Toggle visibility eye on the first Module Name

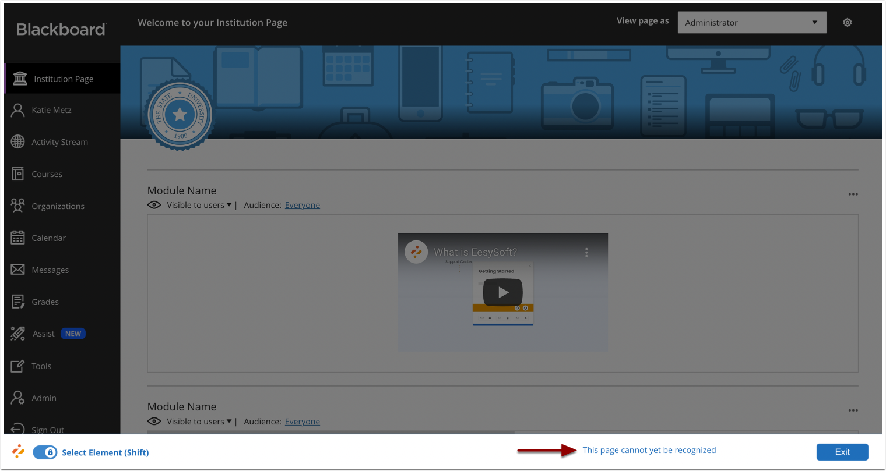click(154, 204)
